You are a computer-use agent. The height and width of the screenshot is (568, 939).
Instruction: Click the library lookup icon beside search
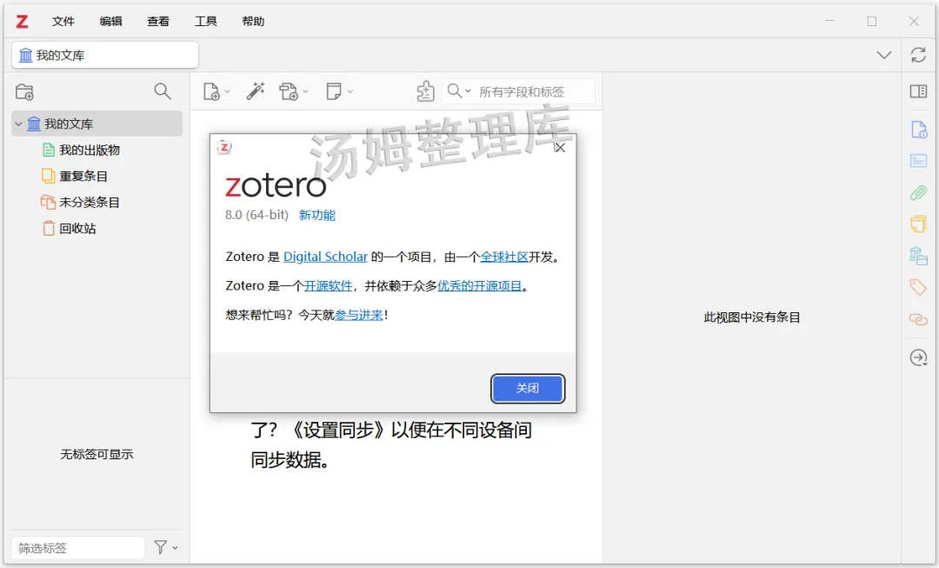tap(425, 91)
